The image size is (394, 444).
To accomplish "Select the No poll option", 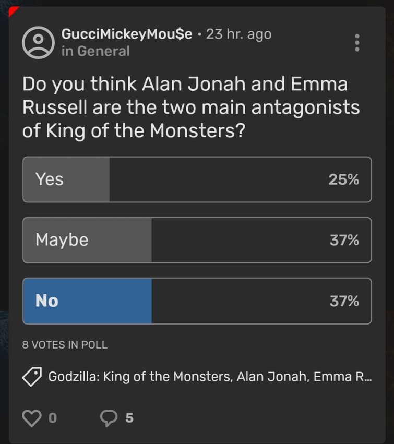I will tap(197, 301).
